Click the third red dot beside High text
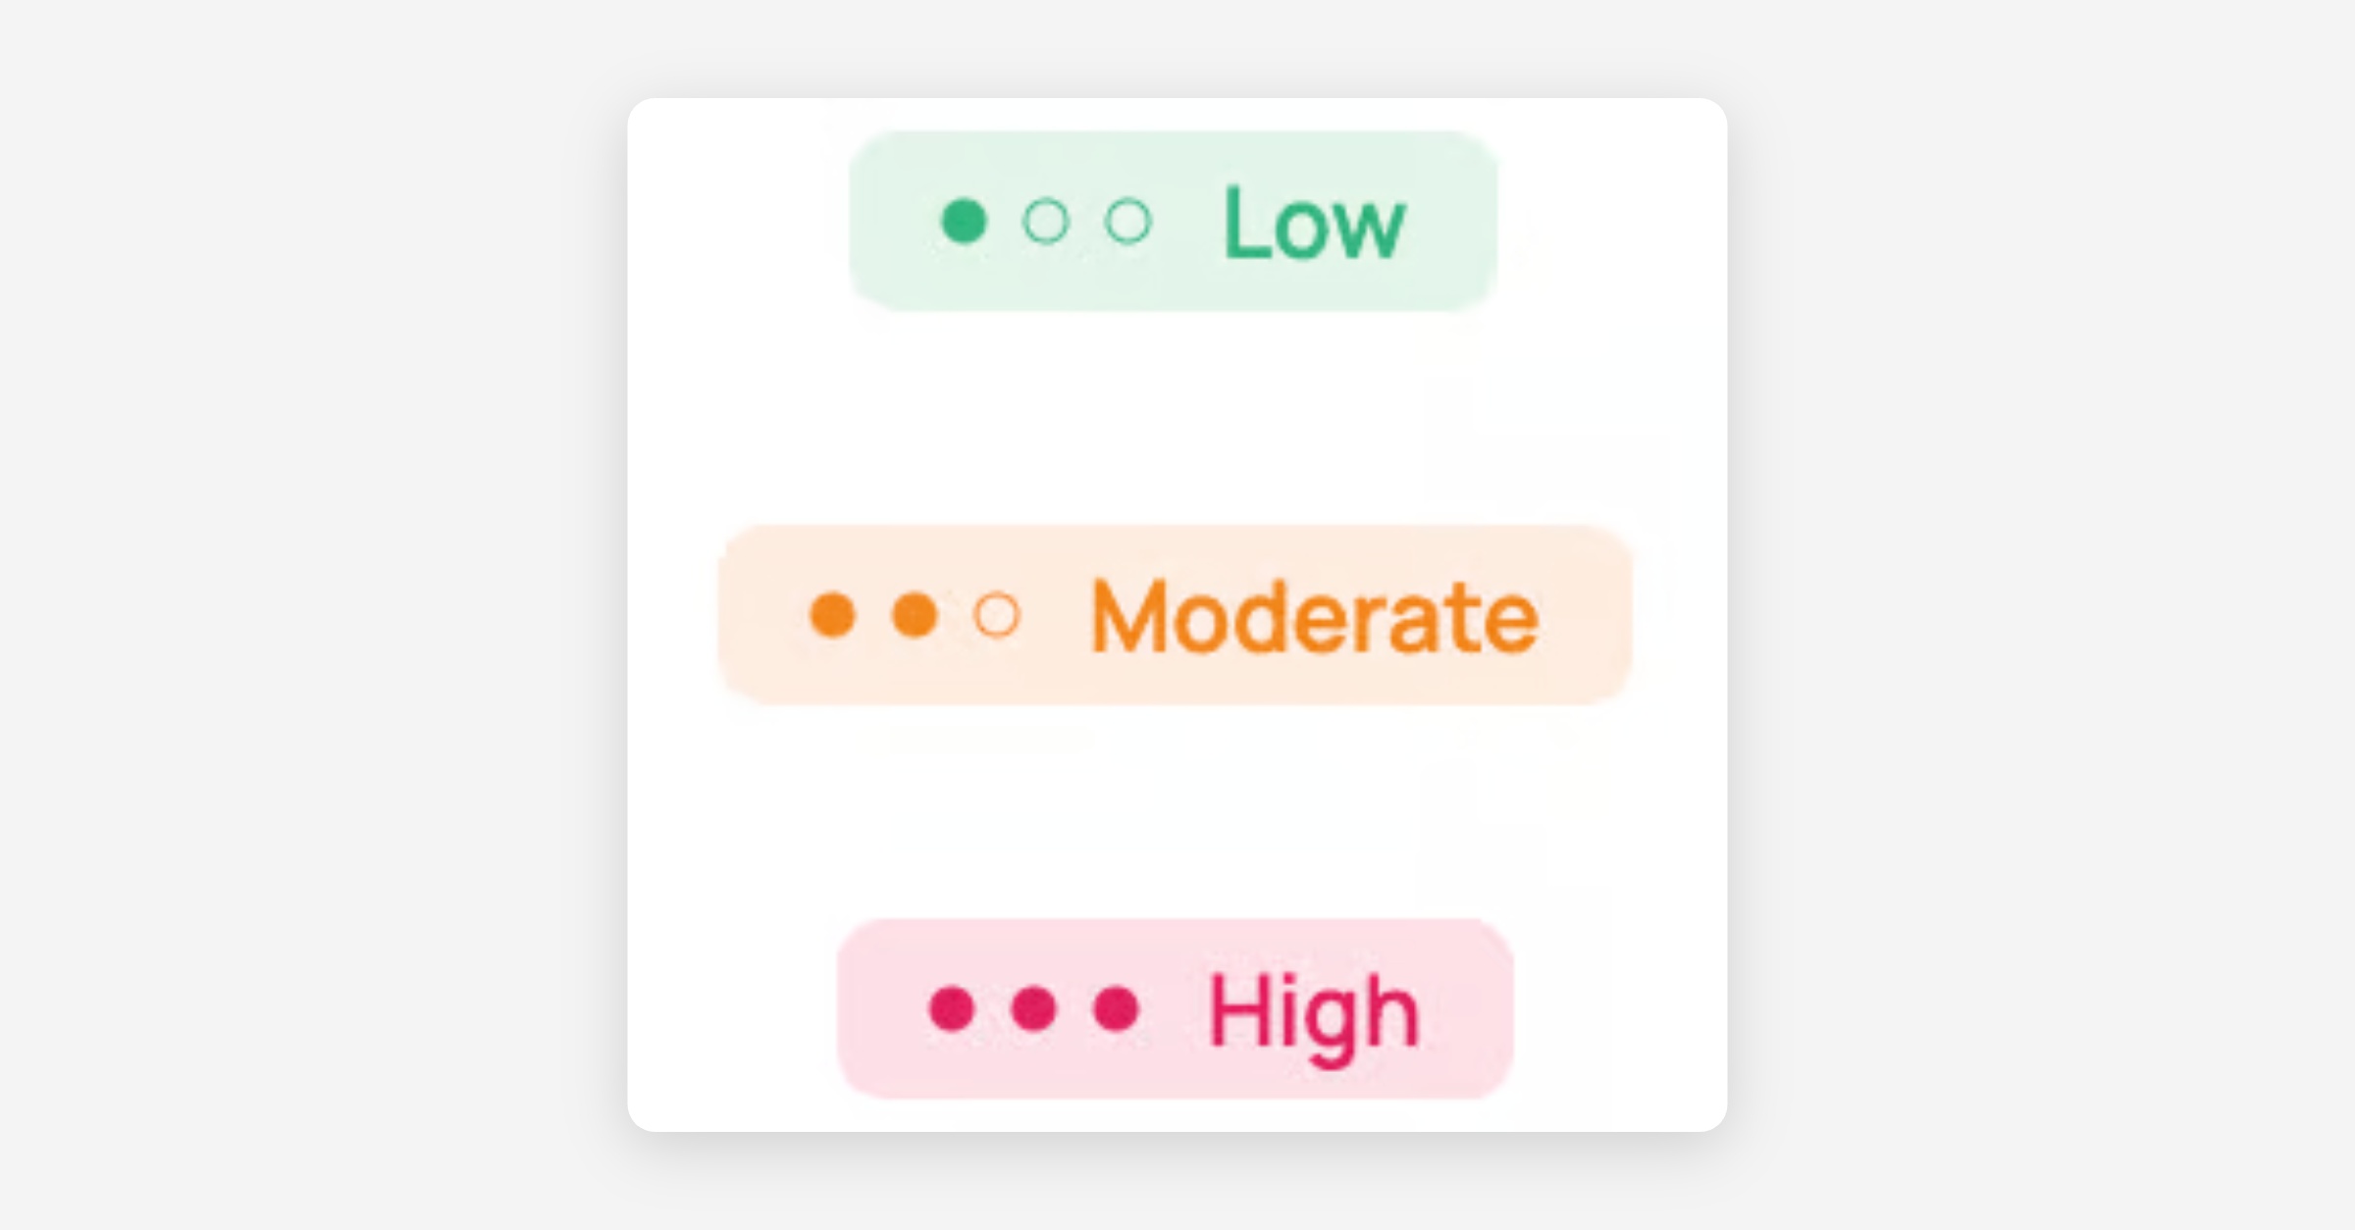2355x1230 pixels. tap(1117, 1008)
